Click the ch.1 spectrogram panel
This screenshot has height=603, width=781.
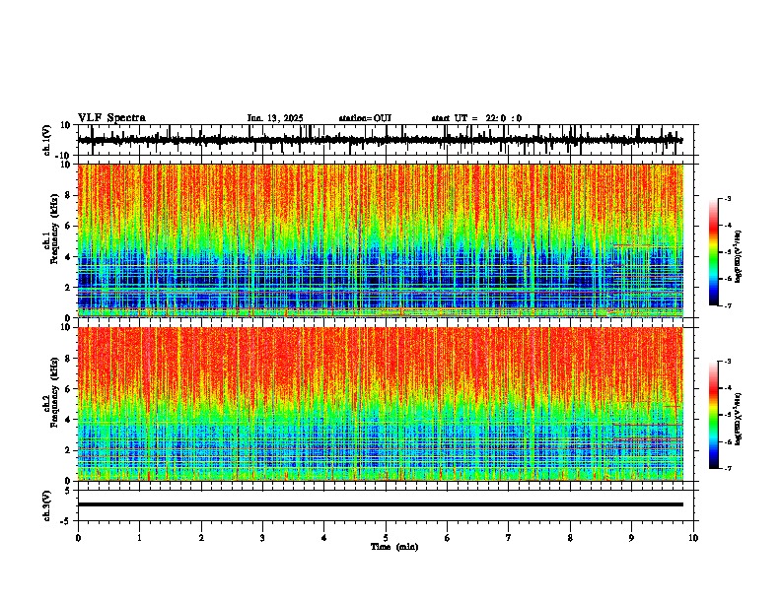coord(381,240)
